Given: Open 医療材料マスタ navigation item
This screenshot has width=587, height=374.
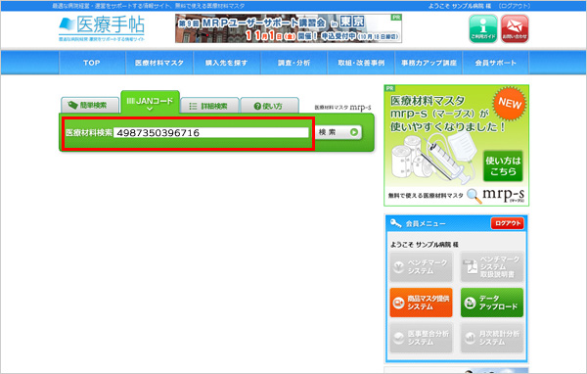Looking at the screenshot, I should 159,63.
